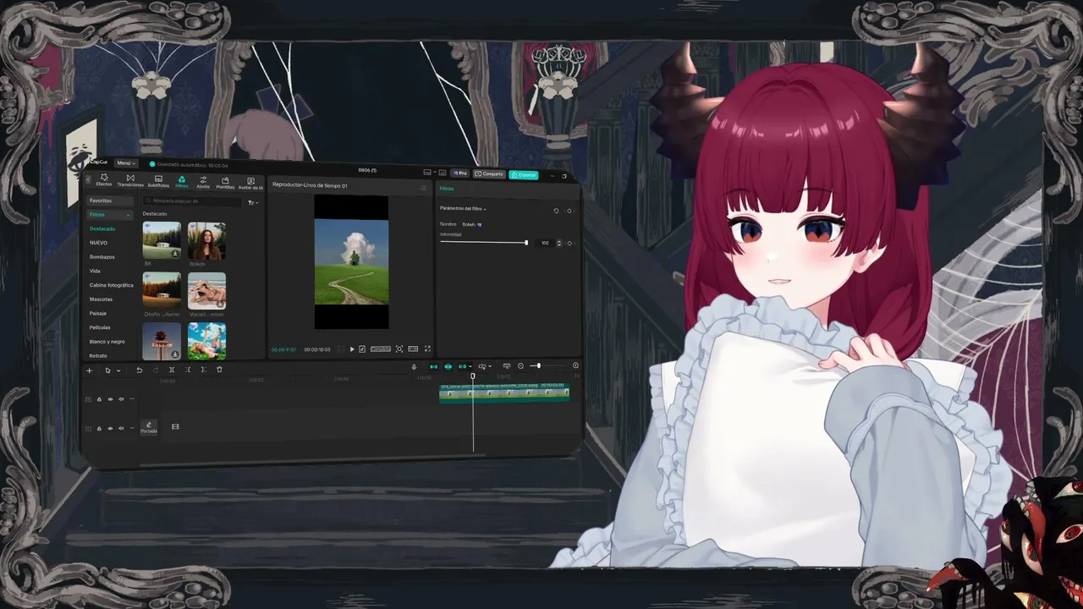This screenshot has height=609, width=1083.
Task: Choose the selection pointer tool
Action: point(107,370)
